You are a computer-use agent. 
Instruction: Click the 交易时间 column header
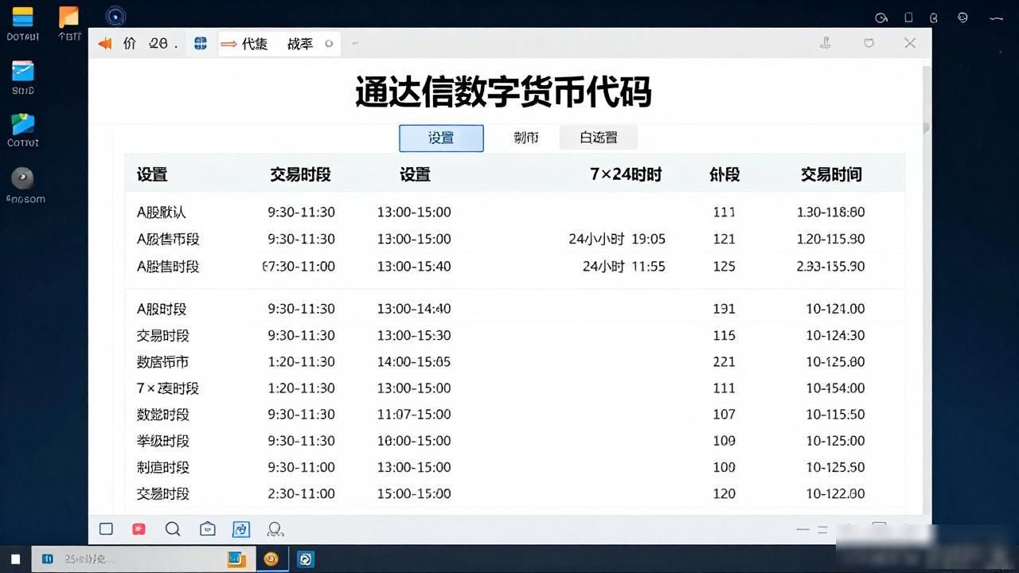click(x=831, y=174)
